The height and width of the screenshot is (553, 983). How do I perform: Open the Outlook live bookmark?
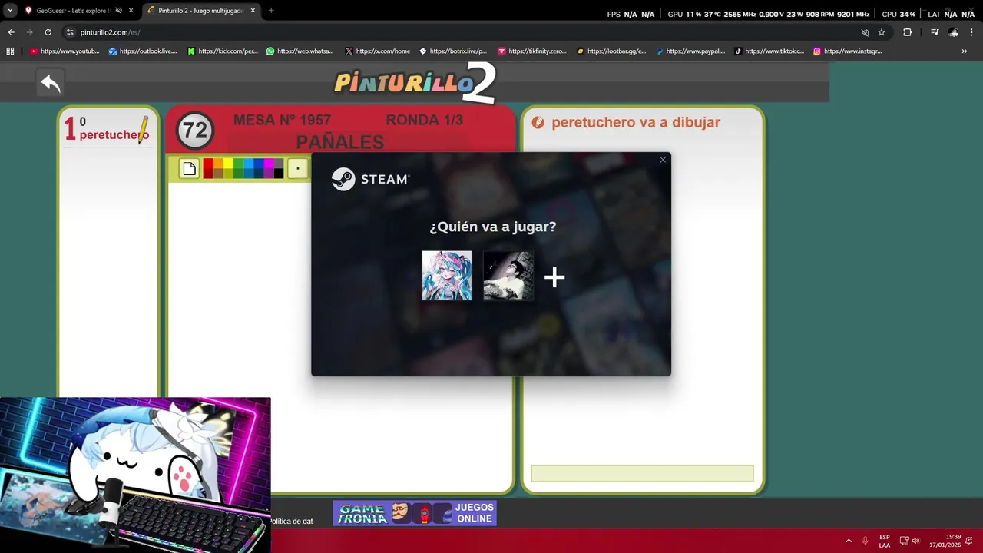[143, 51]
